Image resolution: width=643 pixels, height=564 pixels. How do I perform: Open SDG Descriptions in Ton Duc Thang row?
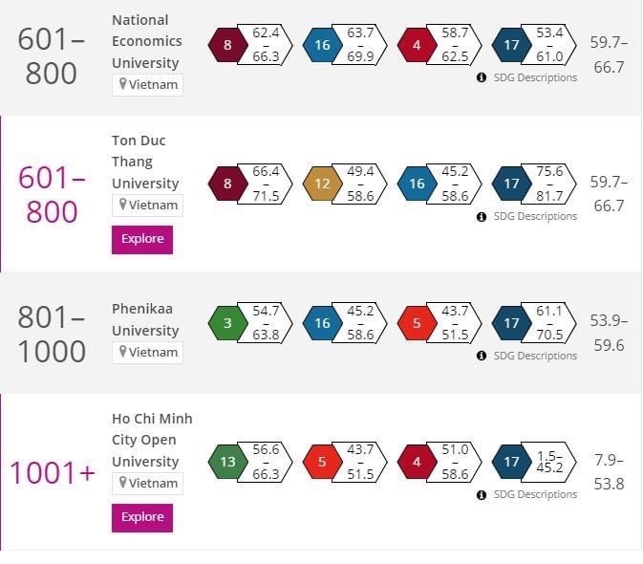tap(534, 216)
